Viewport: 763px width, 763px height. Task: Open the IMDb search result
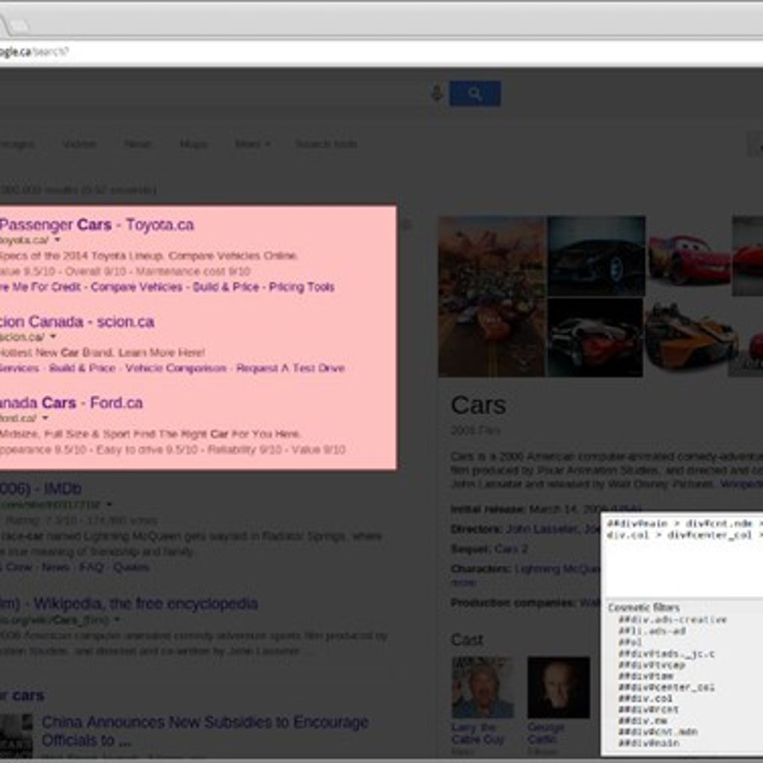coord(41,488)
